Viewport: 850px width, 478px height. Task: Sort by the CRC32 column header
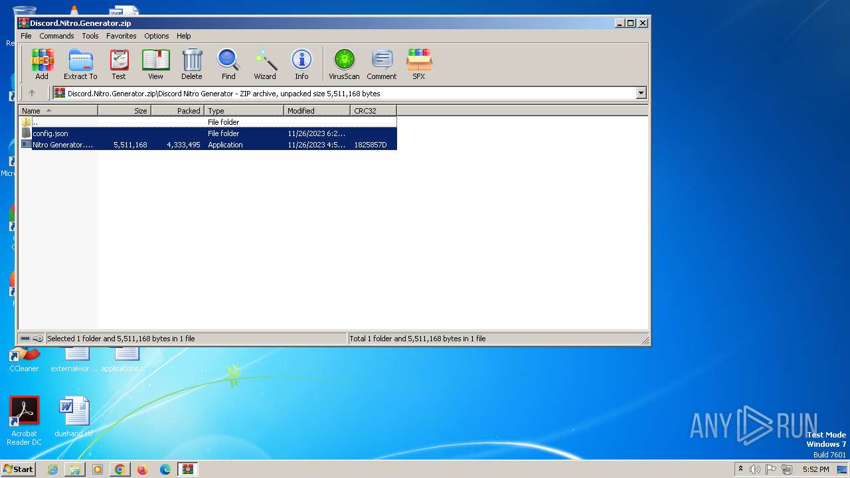tap(374, 111)
